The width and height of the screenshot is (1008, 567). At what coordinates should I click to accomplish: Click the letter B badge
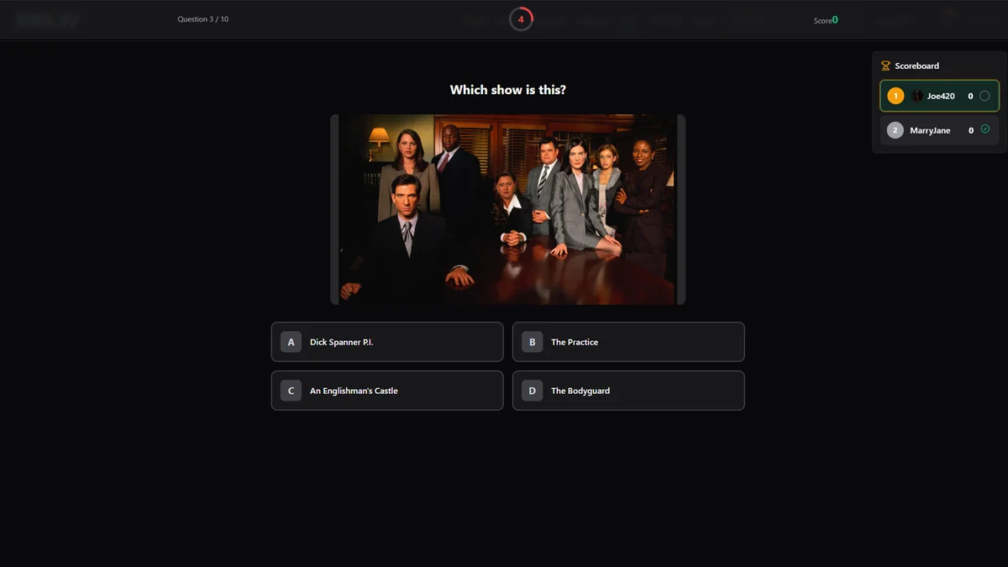(x=532, y=342)
